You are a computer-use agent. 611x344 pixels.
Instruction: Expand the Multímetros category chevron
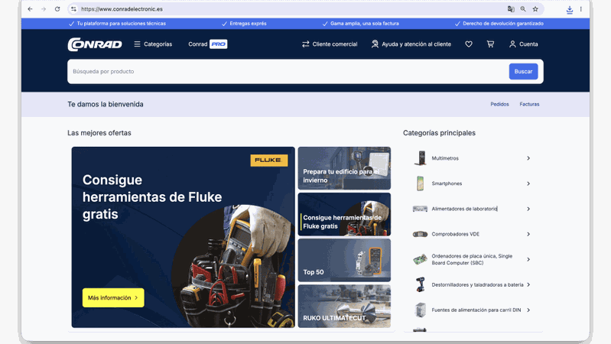[x=528, y=158]
